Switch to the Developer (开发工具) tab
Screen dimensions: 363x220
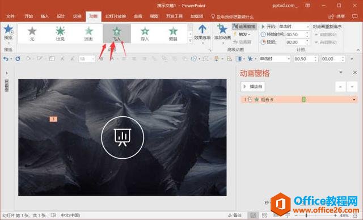point(174,16)
